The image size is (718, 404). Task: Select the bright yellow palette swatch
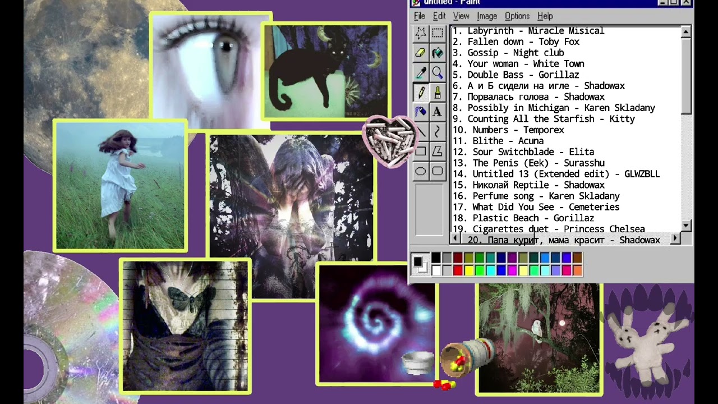pos(469,270)
